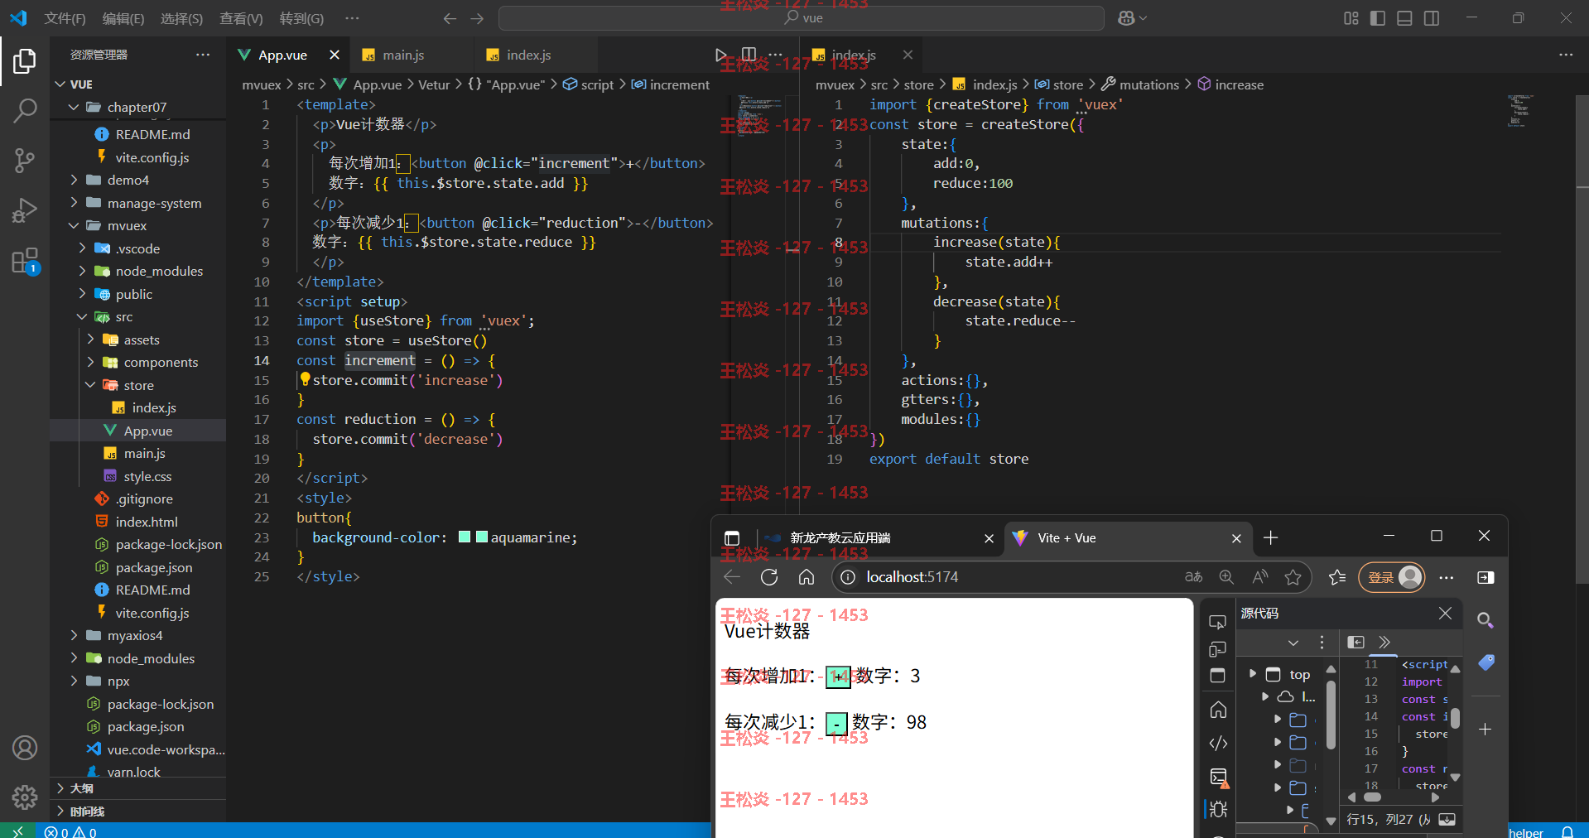Refresh the browser page

pos(769,577)
